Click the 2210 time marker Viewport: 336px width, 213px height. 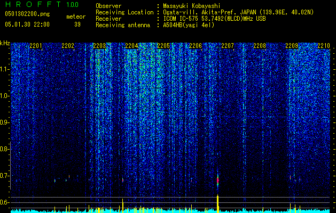pyautogui.click(x=324, y=46)
